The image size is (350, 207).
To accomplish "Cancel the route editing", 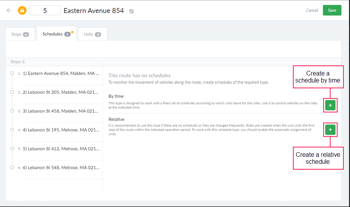I will (312, 11).
